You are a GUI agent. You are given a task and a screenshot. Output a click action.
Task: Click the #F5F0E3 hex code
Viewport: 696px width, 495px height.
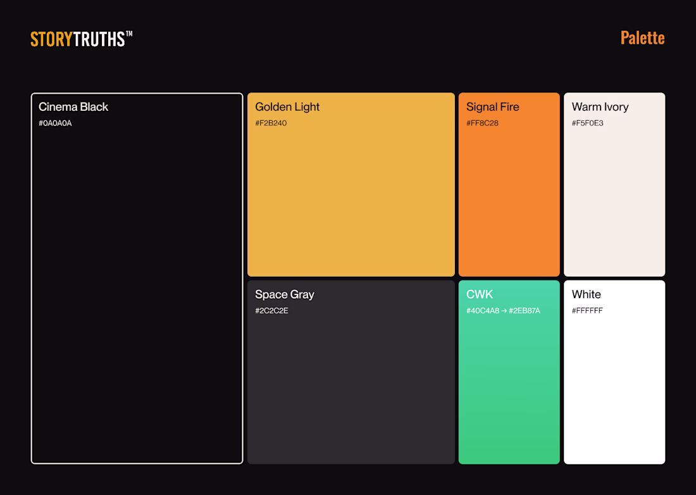pos(587,123)
